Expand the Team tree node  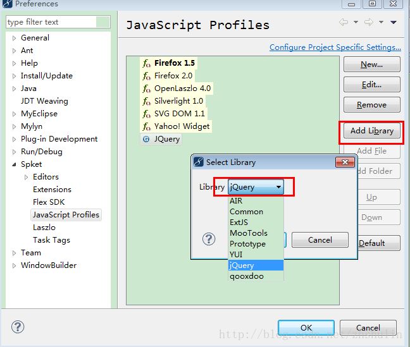pos(14,253)
